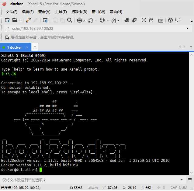This screenshot has width=194, height=191.
Task: Click the terminal scrollbar up arrow
Action: point(191,55)
